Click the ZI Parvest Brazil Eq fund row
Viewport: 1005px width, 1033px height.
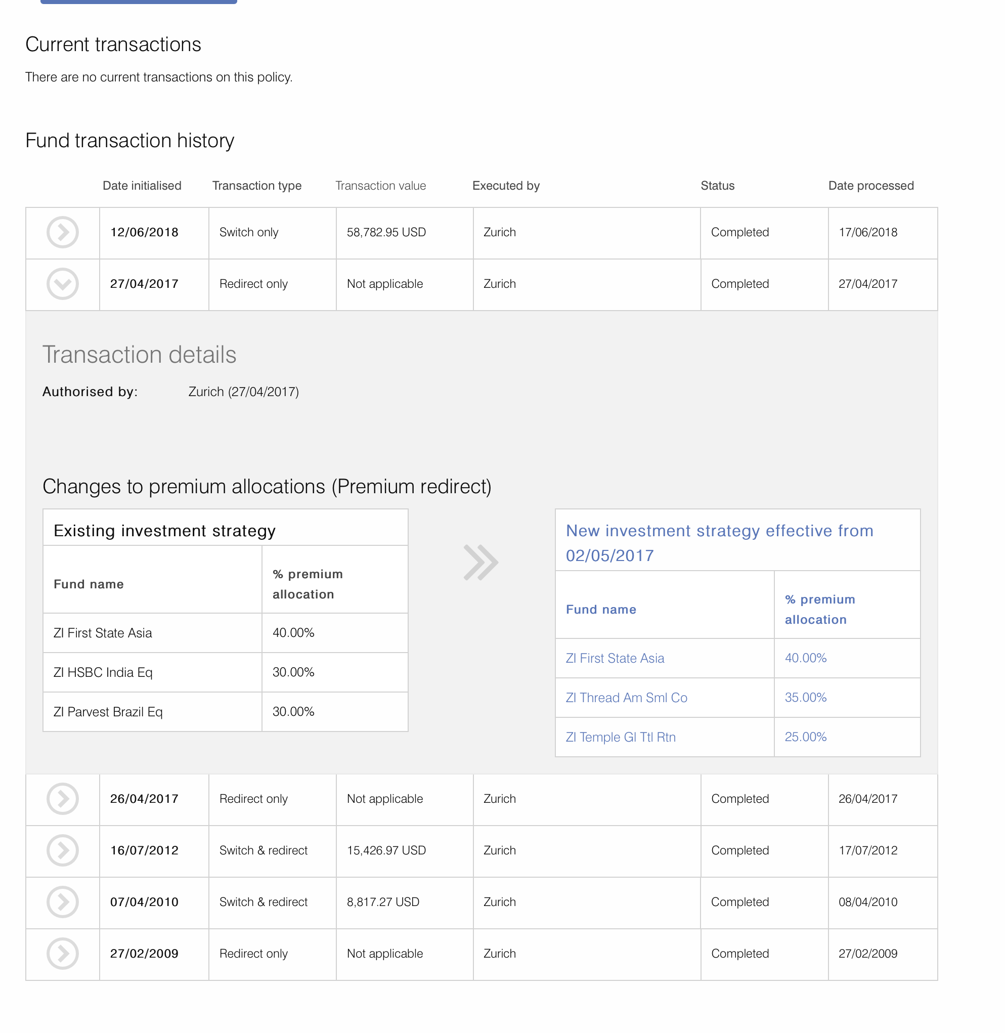tap(226, 712)
